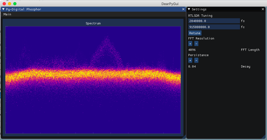
Task: Click the FFT Resolution label
Action: pyautogui.click(x=201, y=38)
